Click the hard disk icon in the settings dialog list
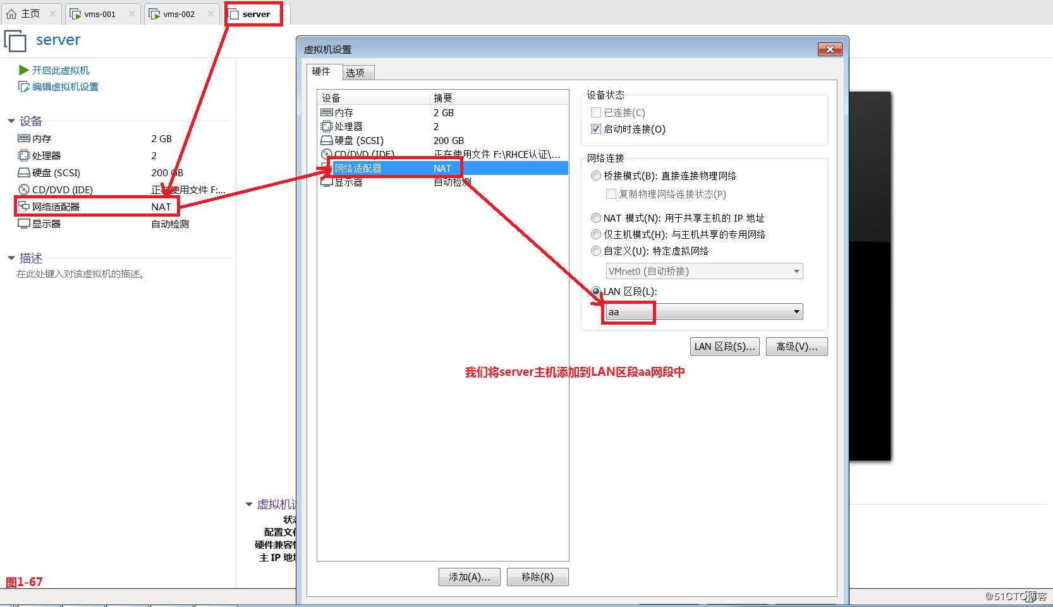The image size is (1053, 607). tap(327, 140)
